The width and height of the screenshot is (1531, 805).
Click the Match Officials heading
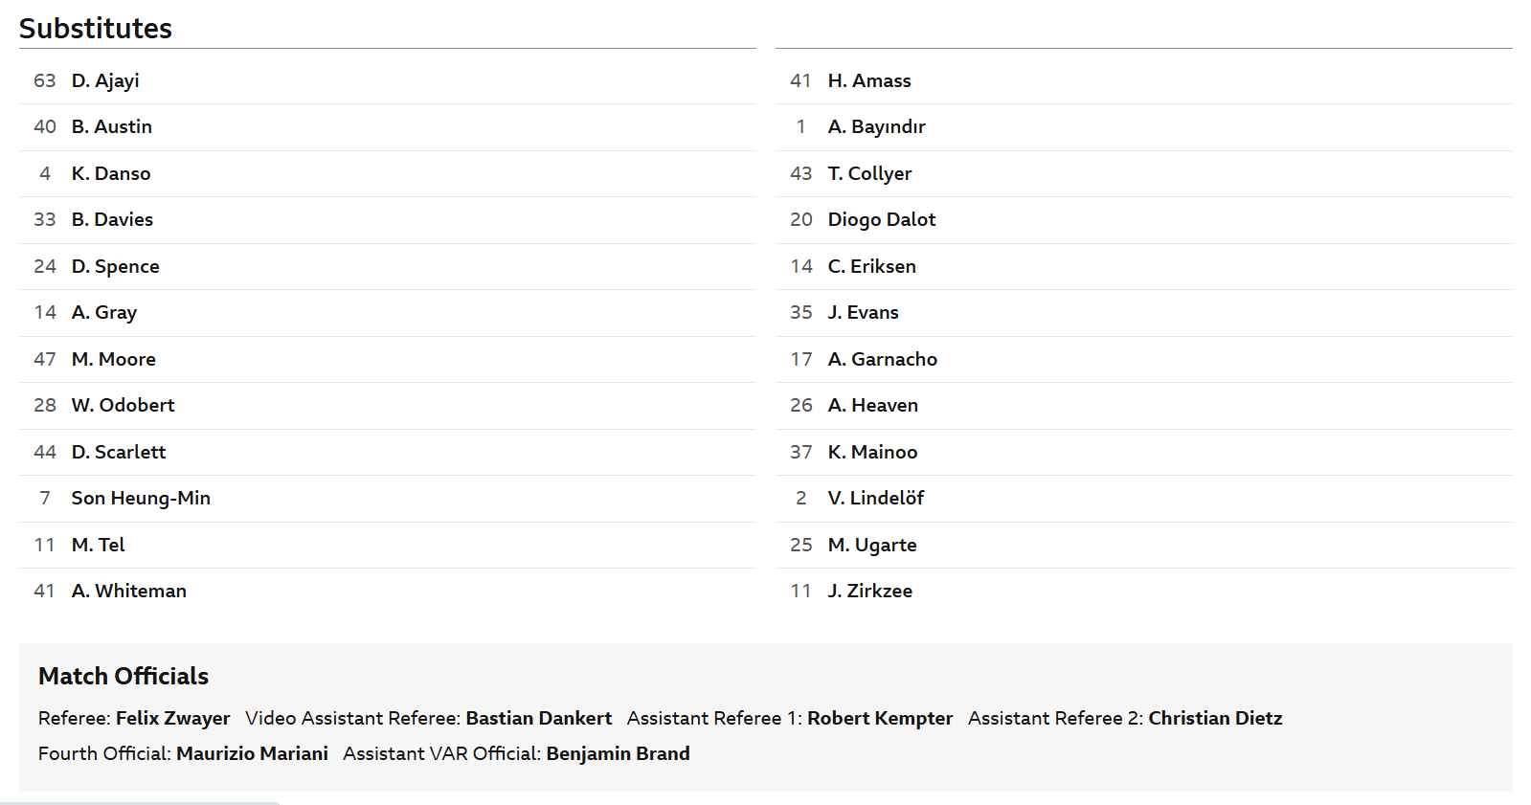(x=124, y=676)
